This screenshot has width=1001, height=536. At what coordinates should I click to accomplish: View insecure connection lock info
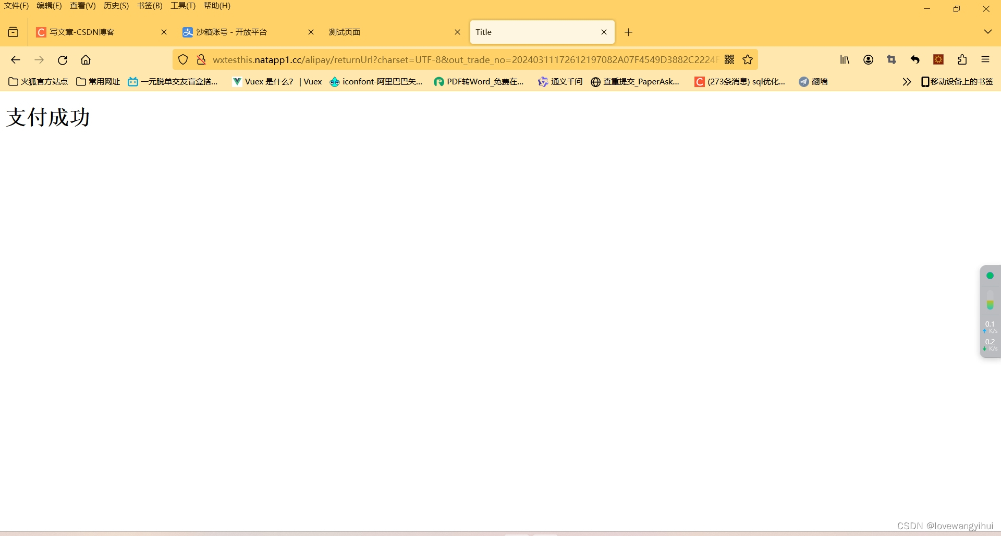tap(201, 60)
